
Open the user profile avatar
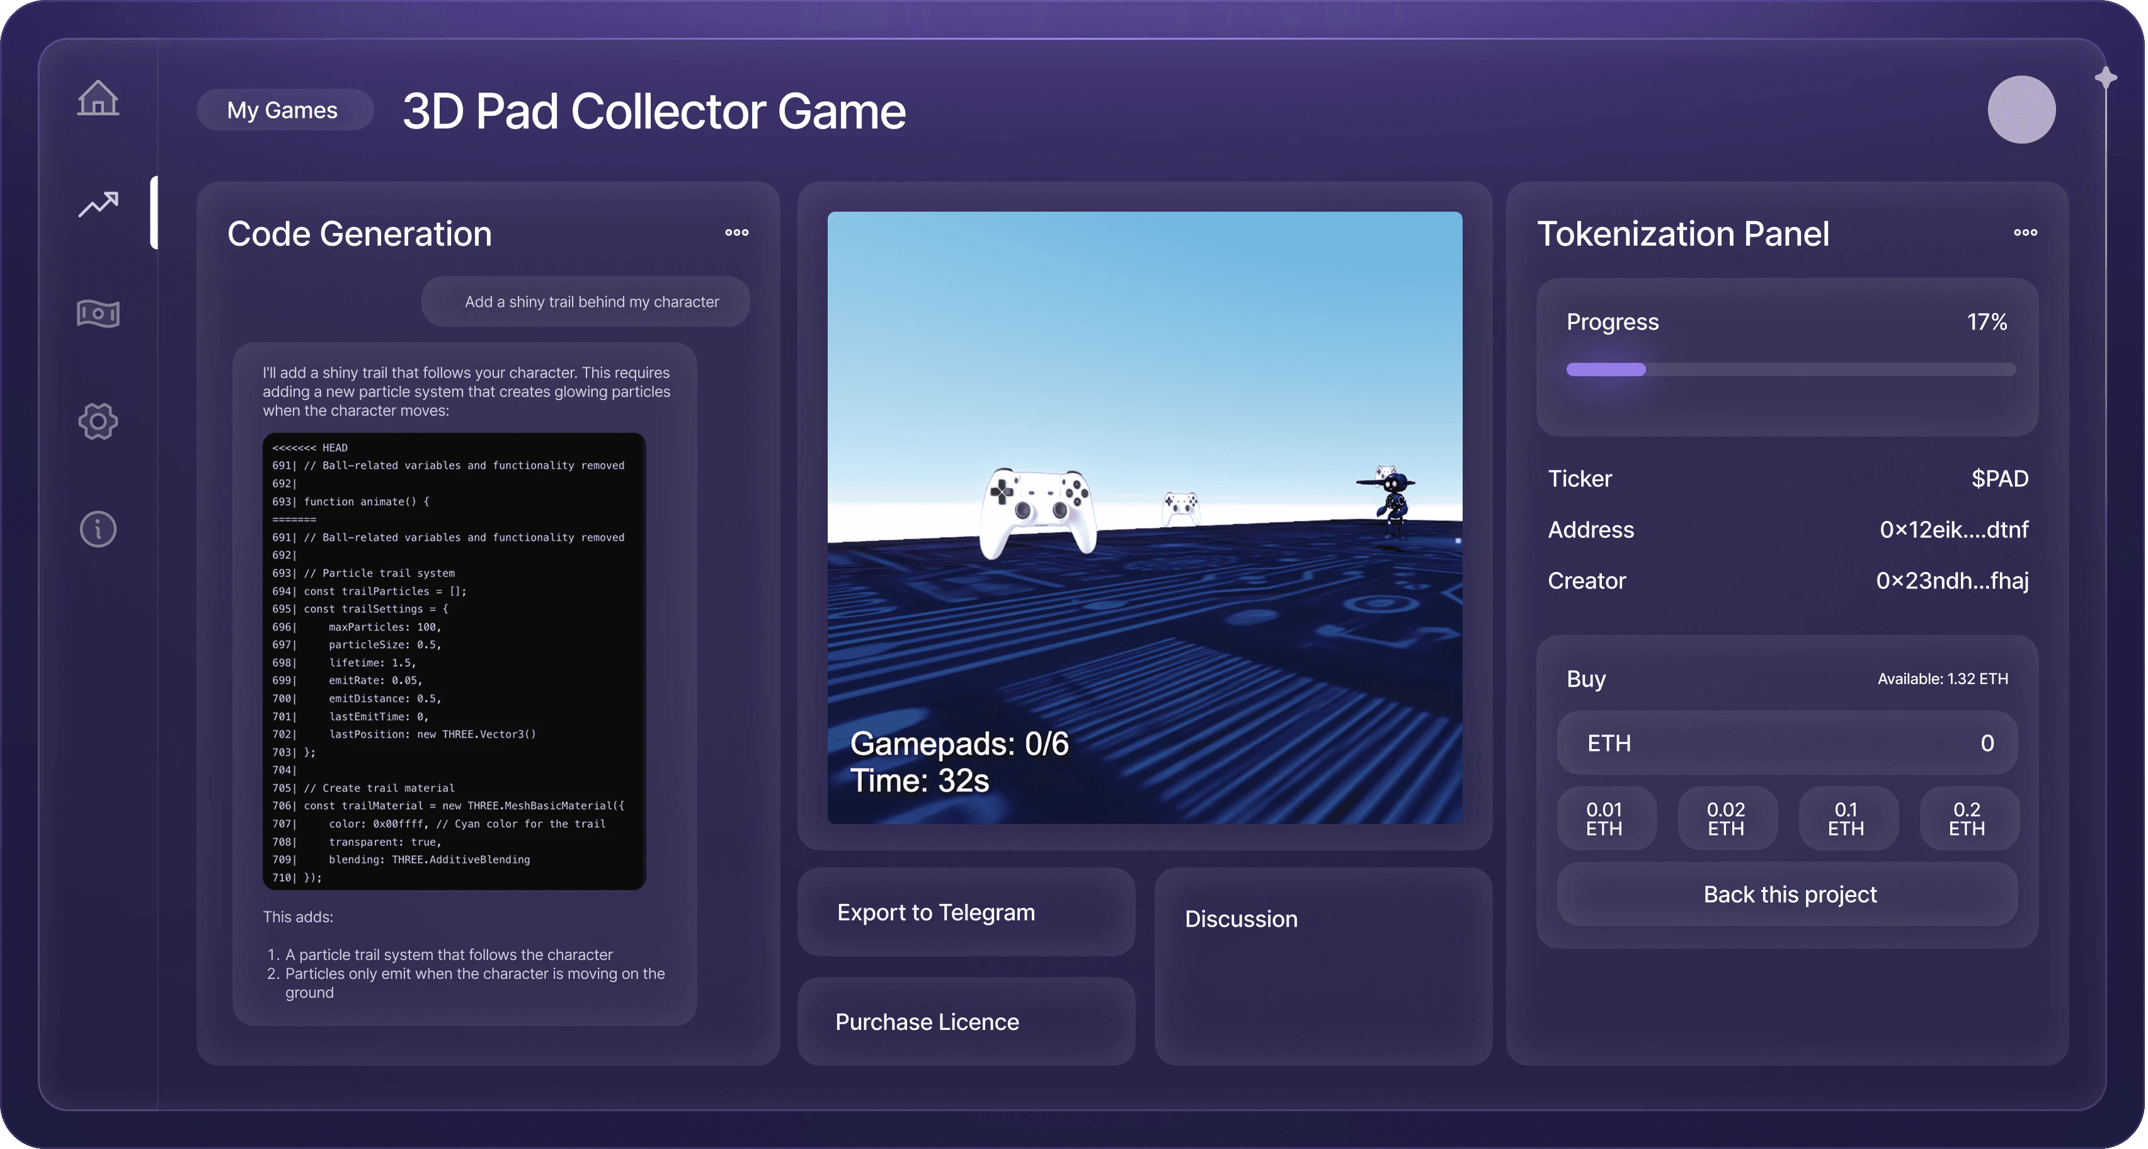coord(2021,110)
